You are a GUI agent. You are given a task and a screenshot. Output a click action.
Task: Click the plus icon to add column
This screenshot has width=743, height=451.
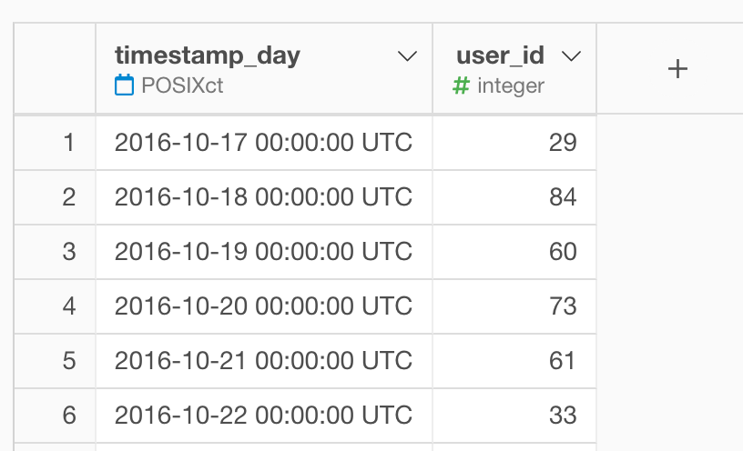pyautogui.click(x=677, y=69)
